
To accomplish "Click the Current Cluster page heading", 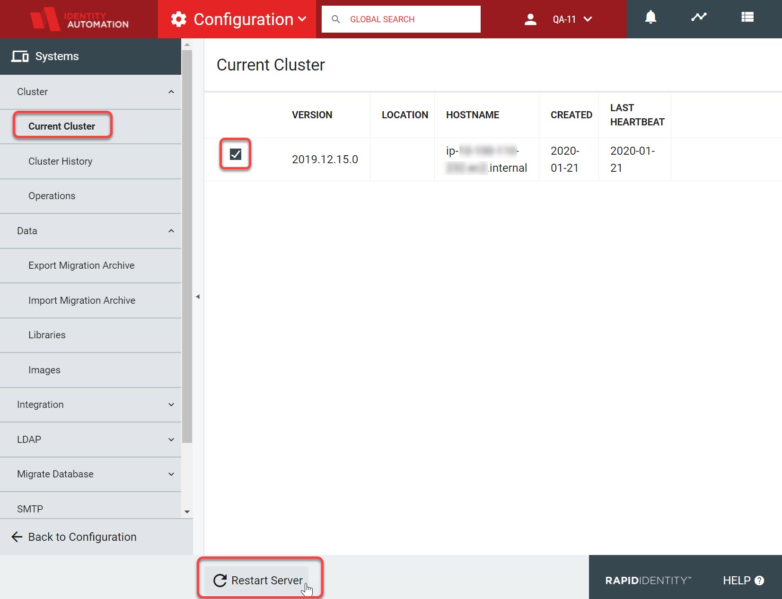I will point(271,65).
